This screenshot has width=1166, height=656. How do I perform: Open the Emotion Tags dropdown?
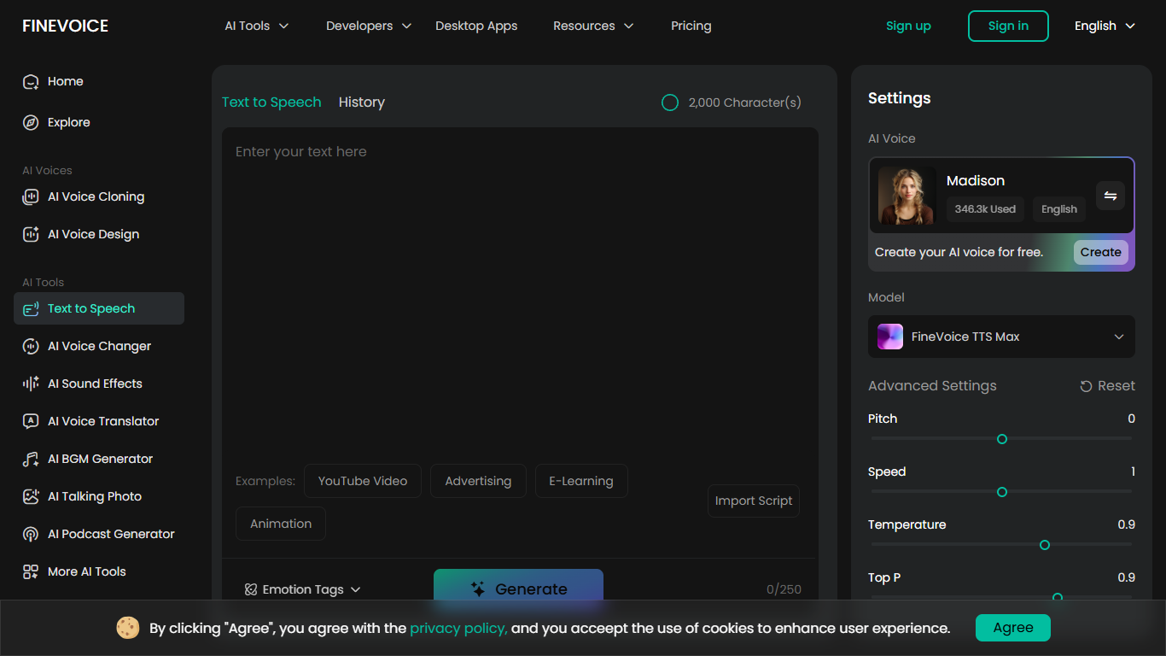pos(303,589)
